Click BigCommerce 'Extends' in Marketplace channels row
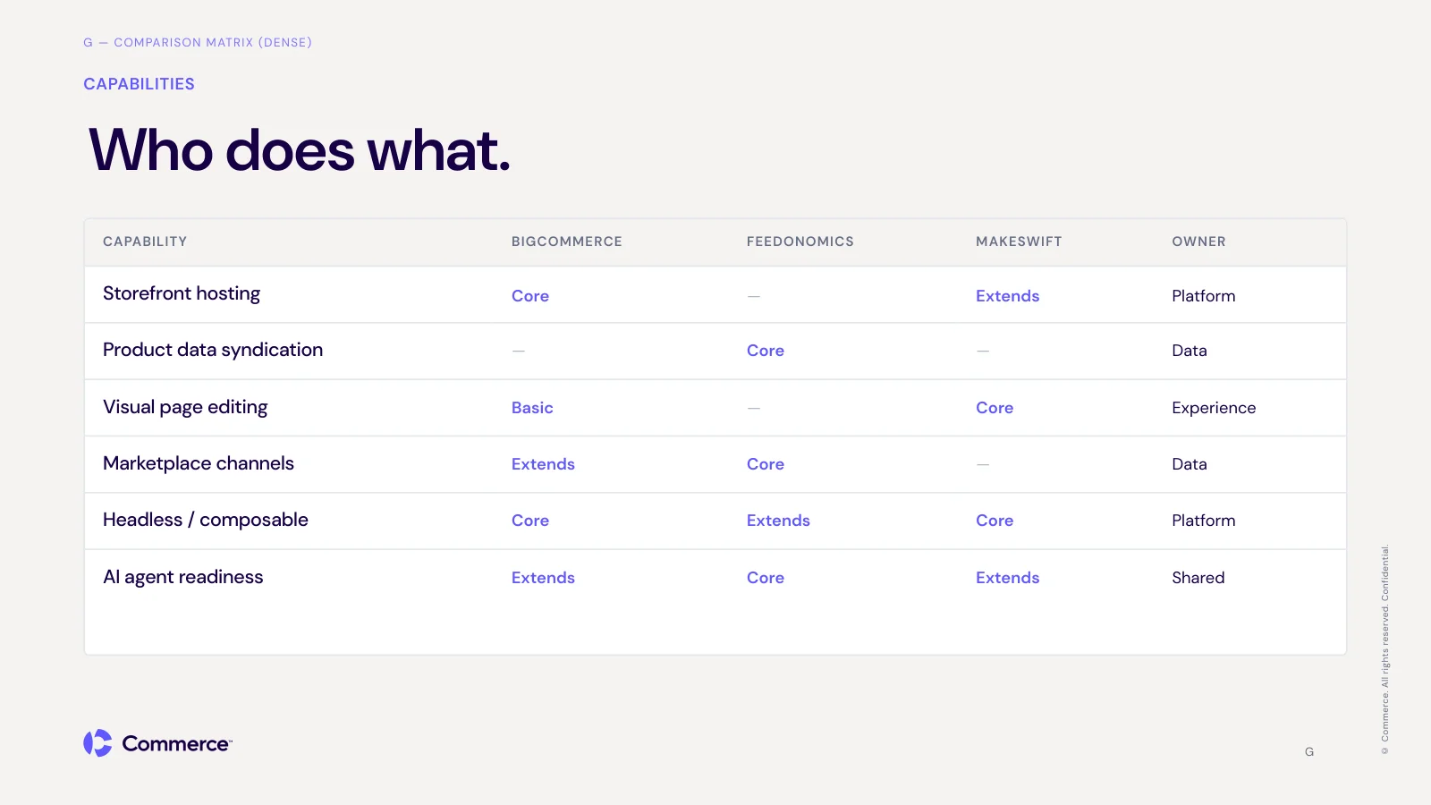Viewport: 1431px width, 805px height. [x=543, y=464]
